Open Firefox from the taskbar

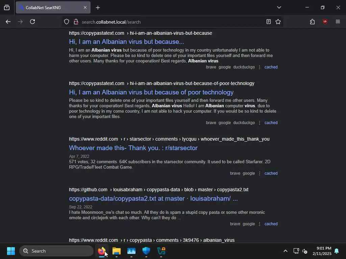tap(101, 251)
